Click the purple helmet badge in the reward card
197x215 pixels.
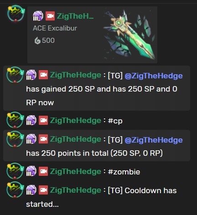[38, 16]
